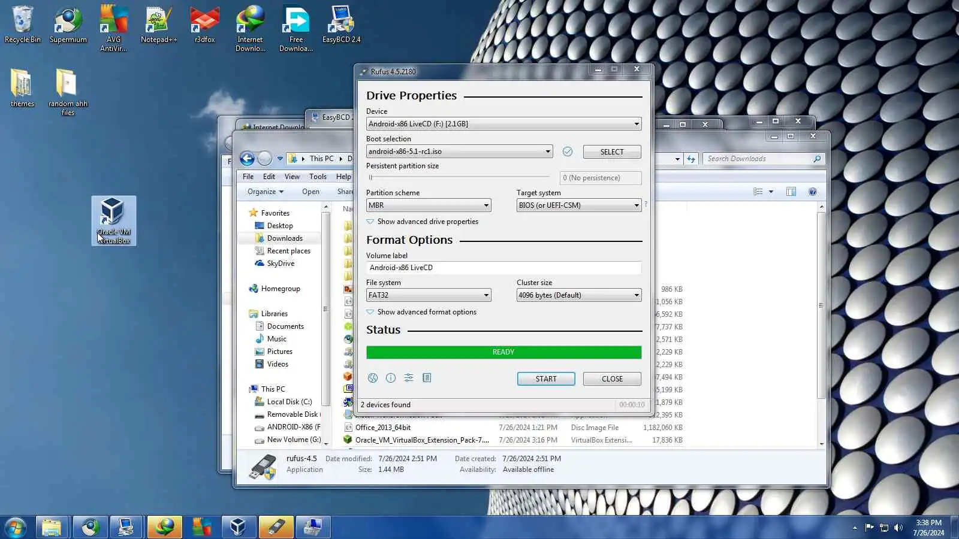
Task: Open the File system FAT32 dropdown
Action: pyautogui.click(x=429, y=295)
